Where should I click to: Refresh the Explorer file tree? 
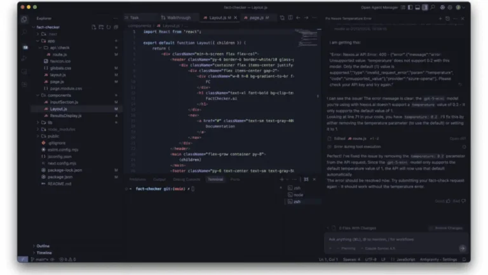109,27
